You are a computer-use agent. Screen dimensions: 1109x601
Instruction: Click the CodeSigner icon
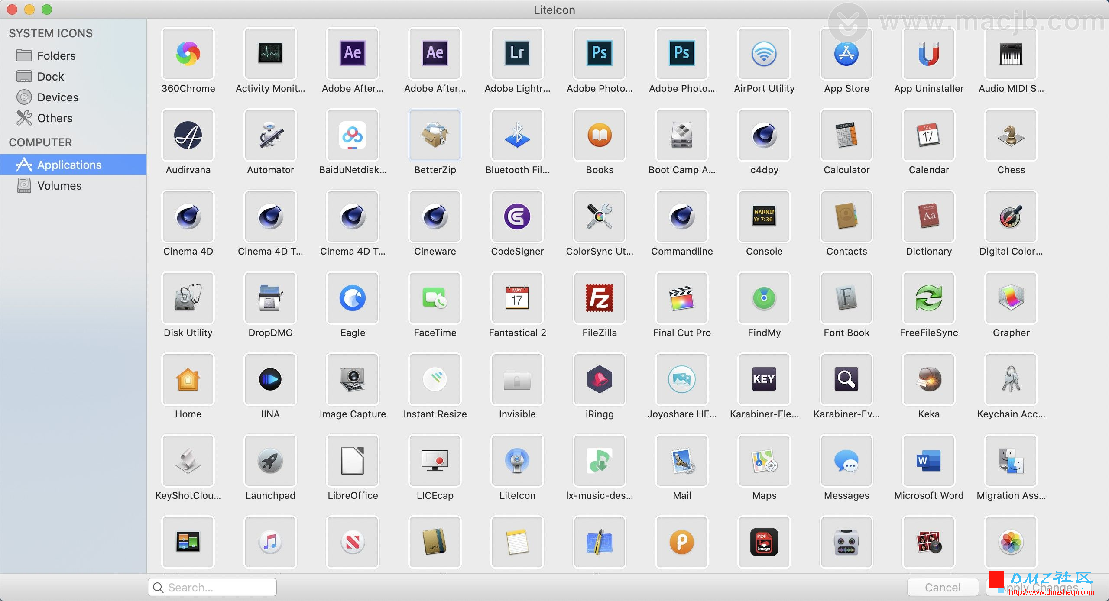click(x=517, y=216)
